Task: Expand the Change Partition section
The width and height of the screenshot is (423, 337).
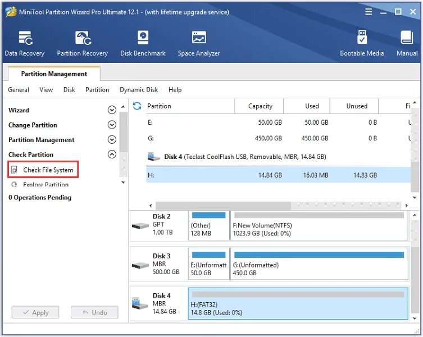Action: pyautogui.click(x=112, y=125)
